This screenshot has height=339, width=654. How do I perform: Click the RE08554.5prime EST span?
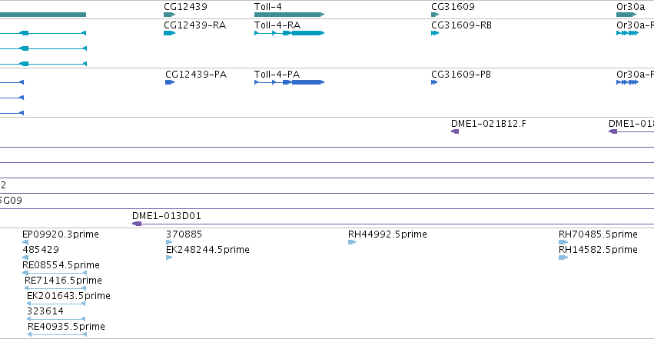coord(55,273)
